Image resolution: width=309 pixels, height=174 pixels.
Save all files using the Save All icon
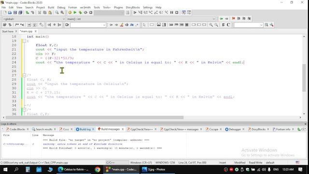click(x=20, y=13)
